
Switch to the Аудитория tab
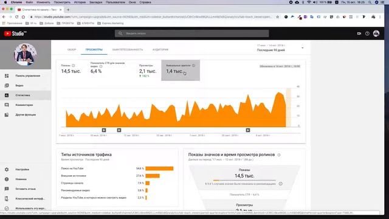[x=160, y=49]
